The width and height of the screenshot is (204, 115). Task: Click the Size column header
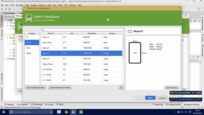[71, 33]
